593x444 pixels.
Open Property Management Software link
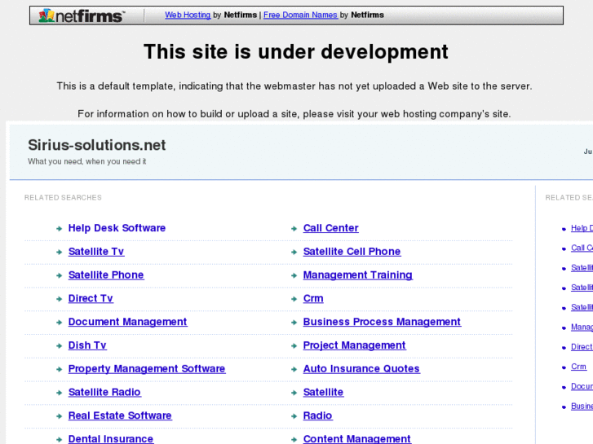pyautogui.click(x=147, y=368)
